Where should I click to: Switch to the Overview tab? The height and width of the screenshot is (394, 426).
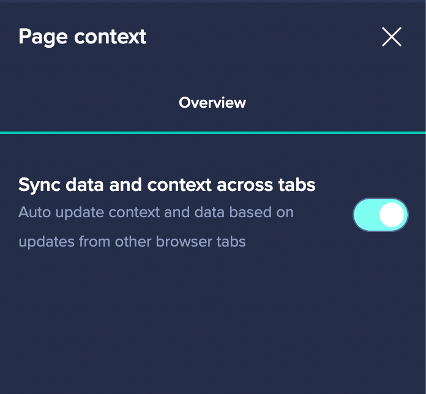tap(212, 103)
